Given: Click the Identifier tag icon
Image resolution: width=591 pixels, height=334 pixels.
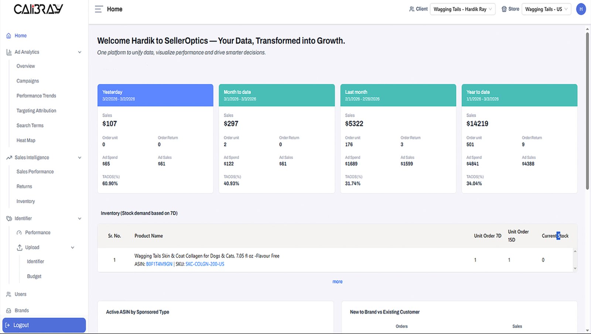Looking at the screenshot, I should tap(9, 219).
